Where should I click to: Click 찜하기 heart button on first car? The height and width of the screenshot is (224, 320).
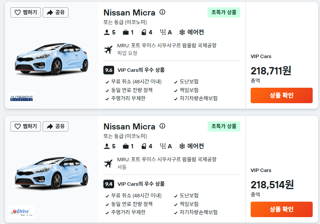[25, 12]
